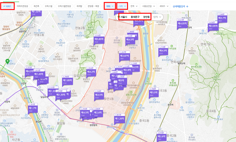Toggle the 아파트분양권 filter chip
Viewport: 236px width, 142px height.
(22, 6)
